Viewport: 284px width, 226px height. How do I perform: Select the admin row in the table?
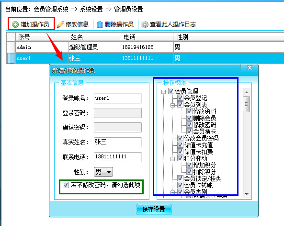click(145, 47)
